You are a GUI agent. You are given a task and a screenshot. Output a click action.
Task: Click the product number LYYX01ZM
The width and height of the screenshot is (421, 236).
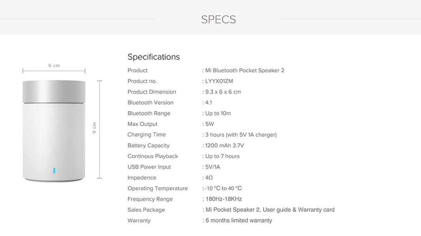[x=219, y=81]
